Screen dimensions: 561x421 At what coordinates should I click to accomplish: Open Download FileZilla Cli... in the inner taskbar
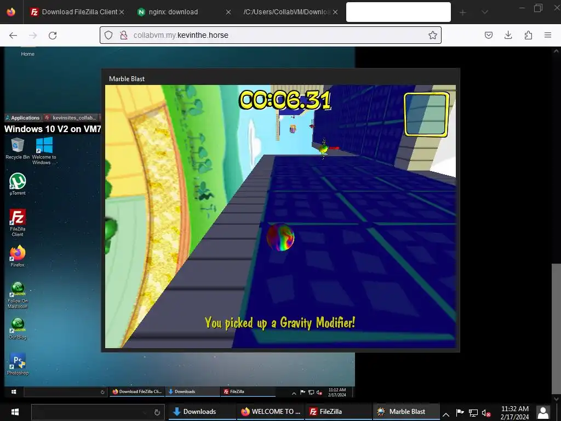[138, 391]
